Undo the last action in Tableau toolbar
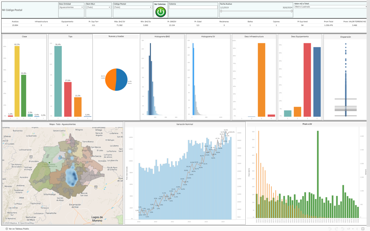 point(330,229)
